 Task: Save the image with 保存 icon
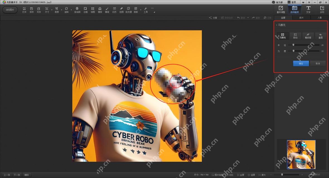click(x=32, y=10)
